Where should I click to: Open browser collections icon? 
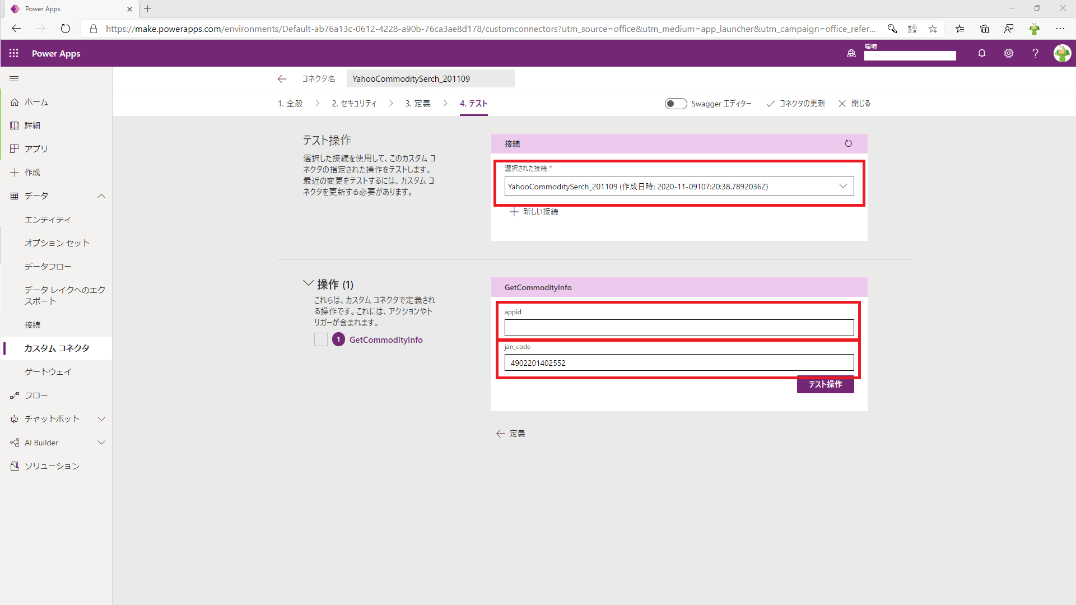click(x=984, y=29)
